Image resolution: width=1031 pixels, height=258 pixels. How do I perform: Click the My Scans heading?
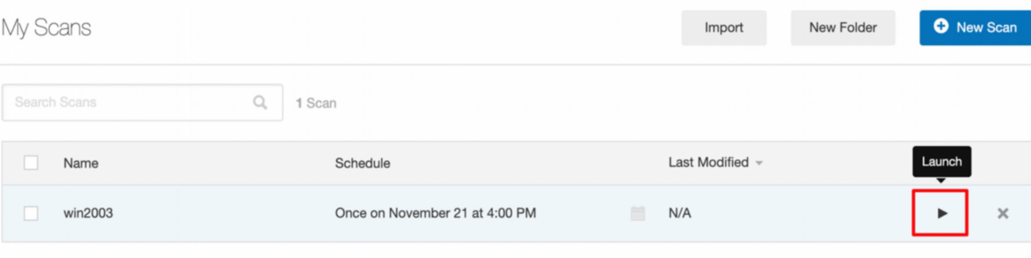click(x=46, y=28)
